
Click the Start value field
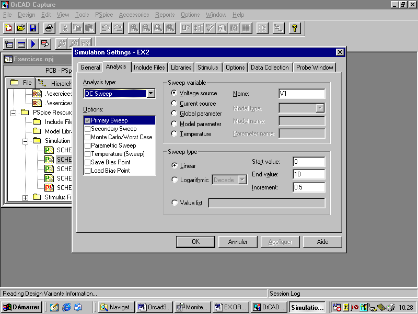coord(309,162)
